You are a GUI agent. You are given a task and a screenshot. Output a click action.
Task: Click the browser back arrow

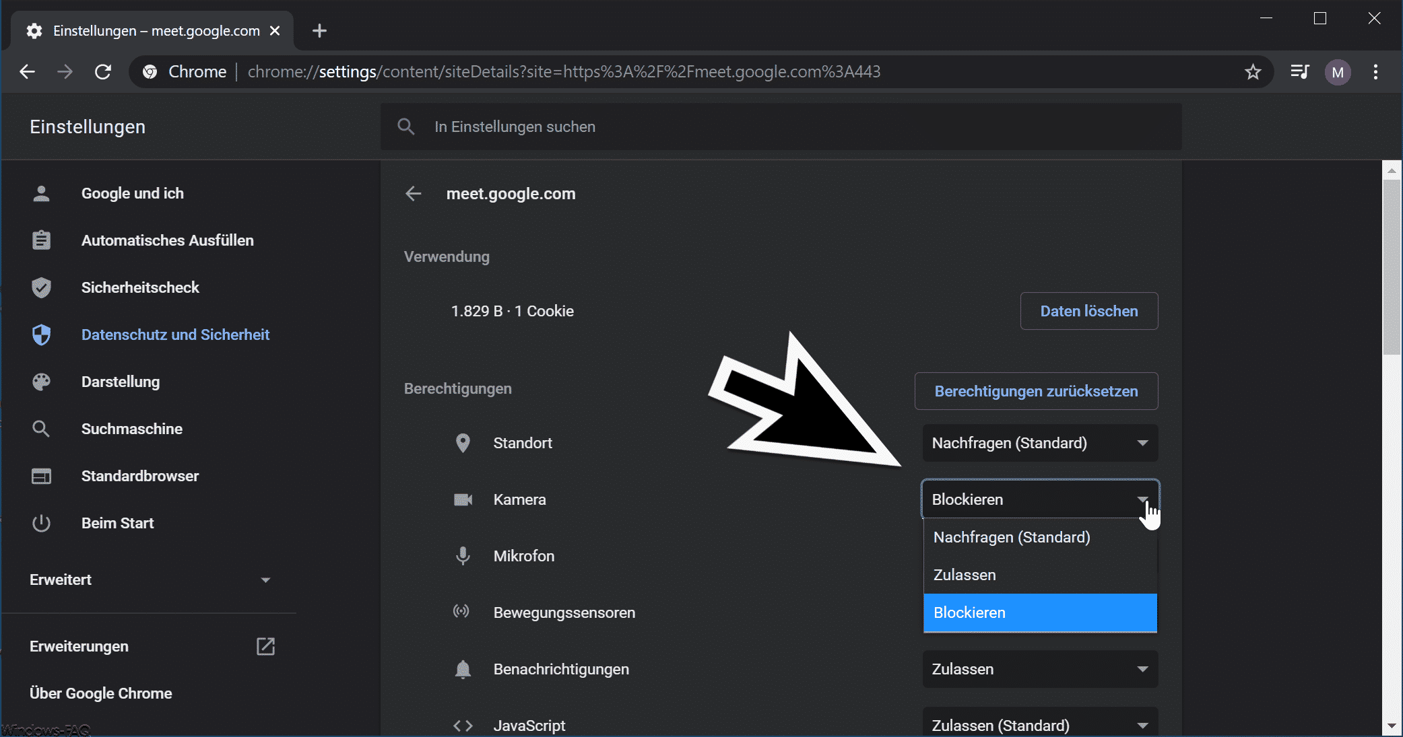coord(27,71)
